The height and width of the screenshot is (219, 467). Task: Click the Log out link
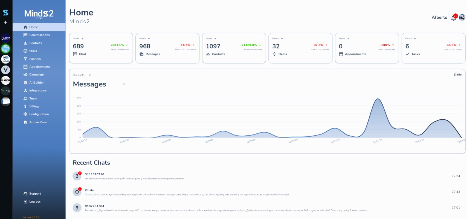pyautogui.click(x=35, y=202)
